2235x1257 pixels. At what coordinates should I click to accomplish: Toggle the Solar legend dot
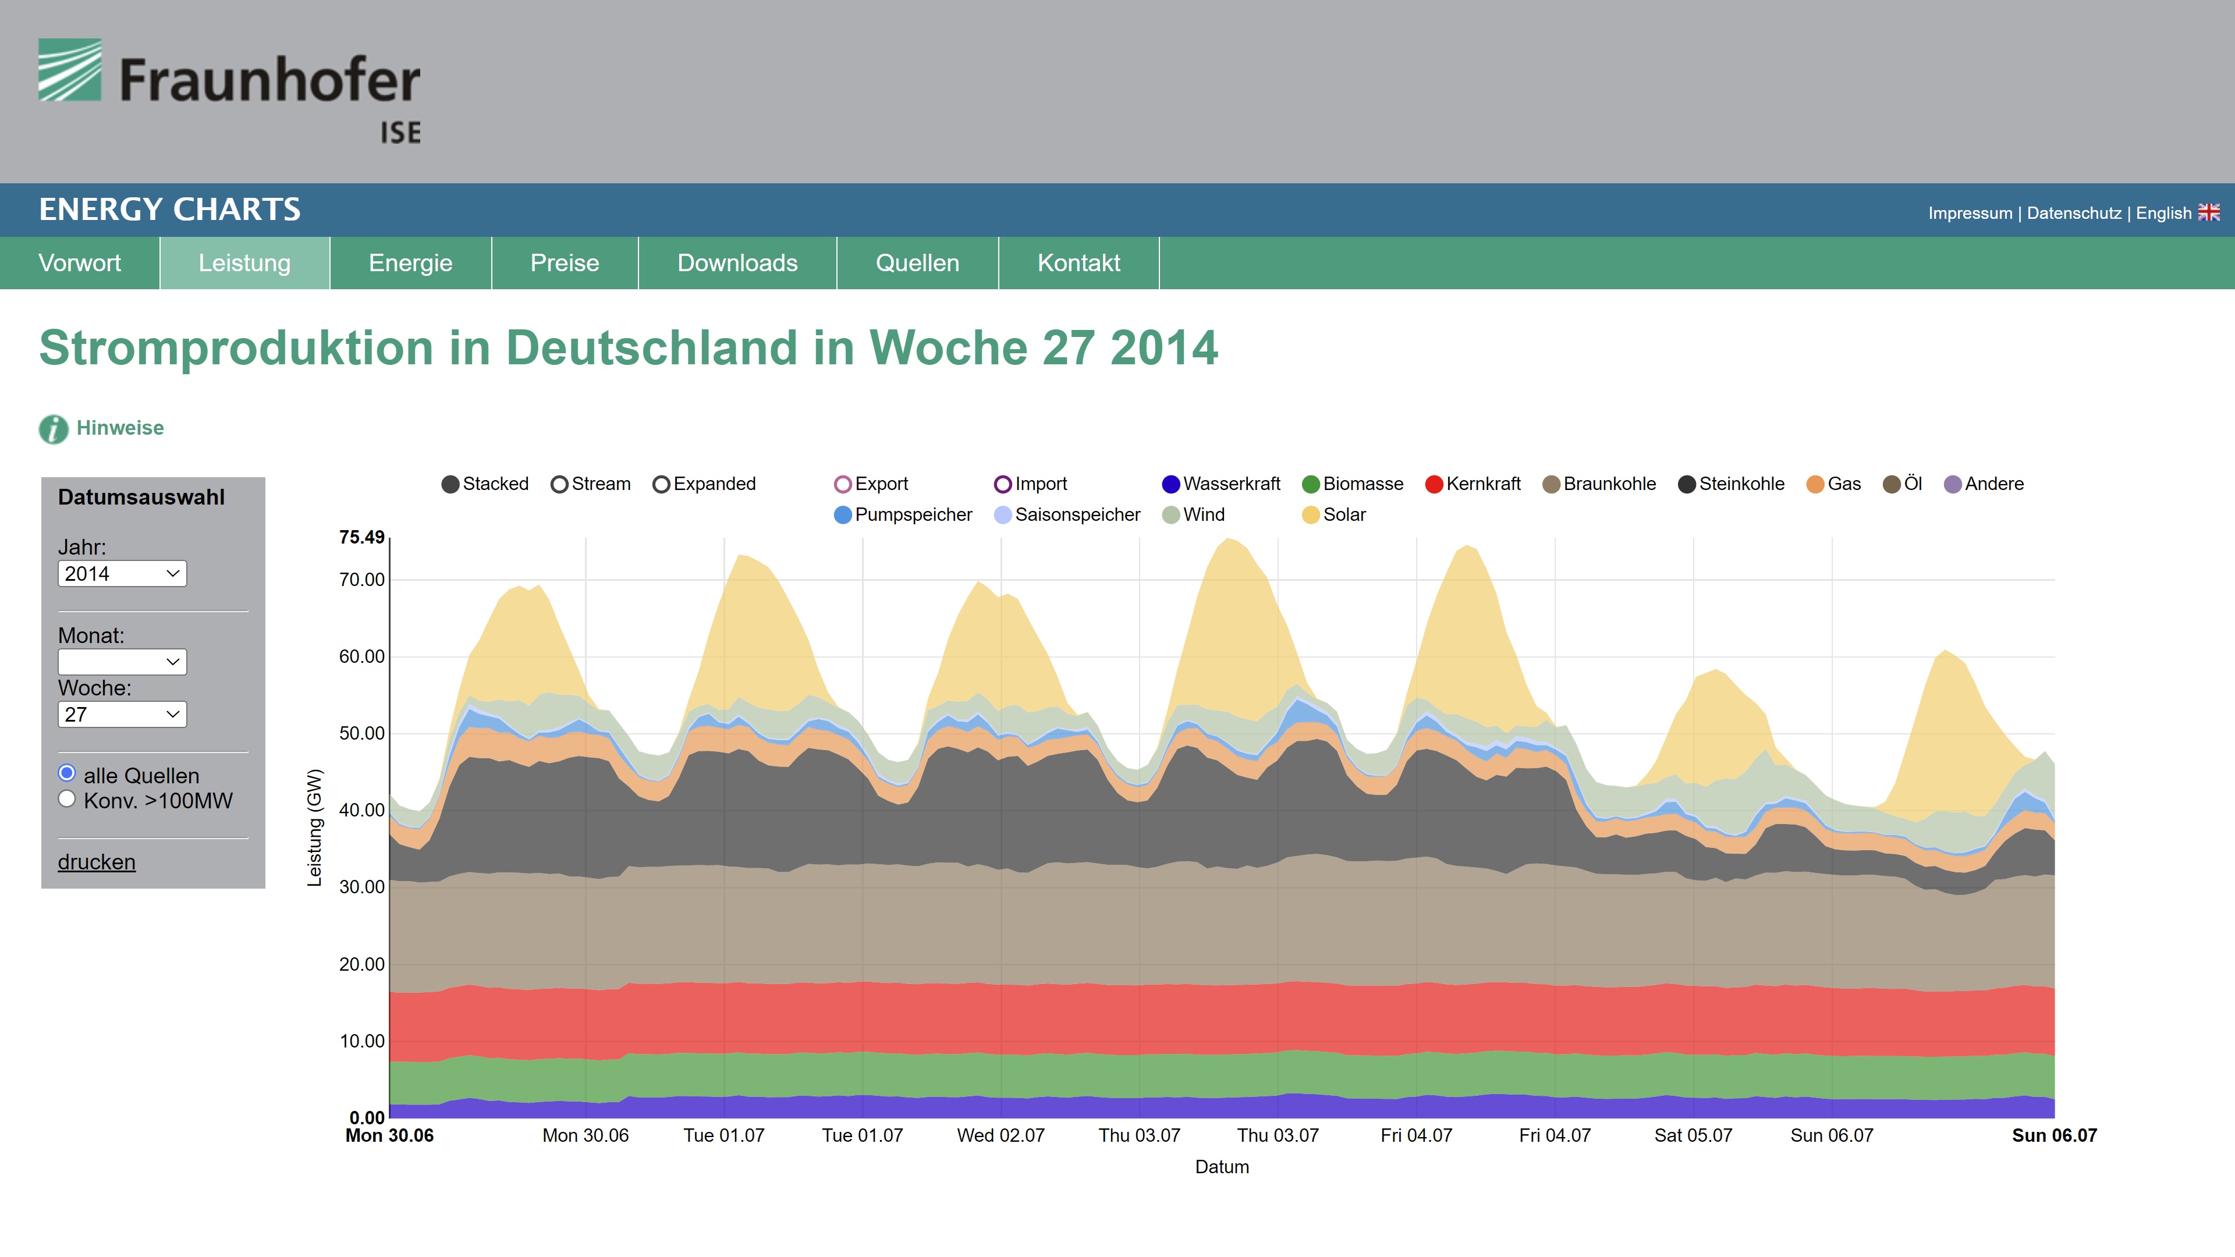pyautogui.click(x=1310, y=515)
